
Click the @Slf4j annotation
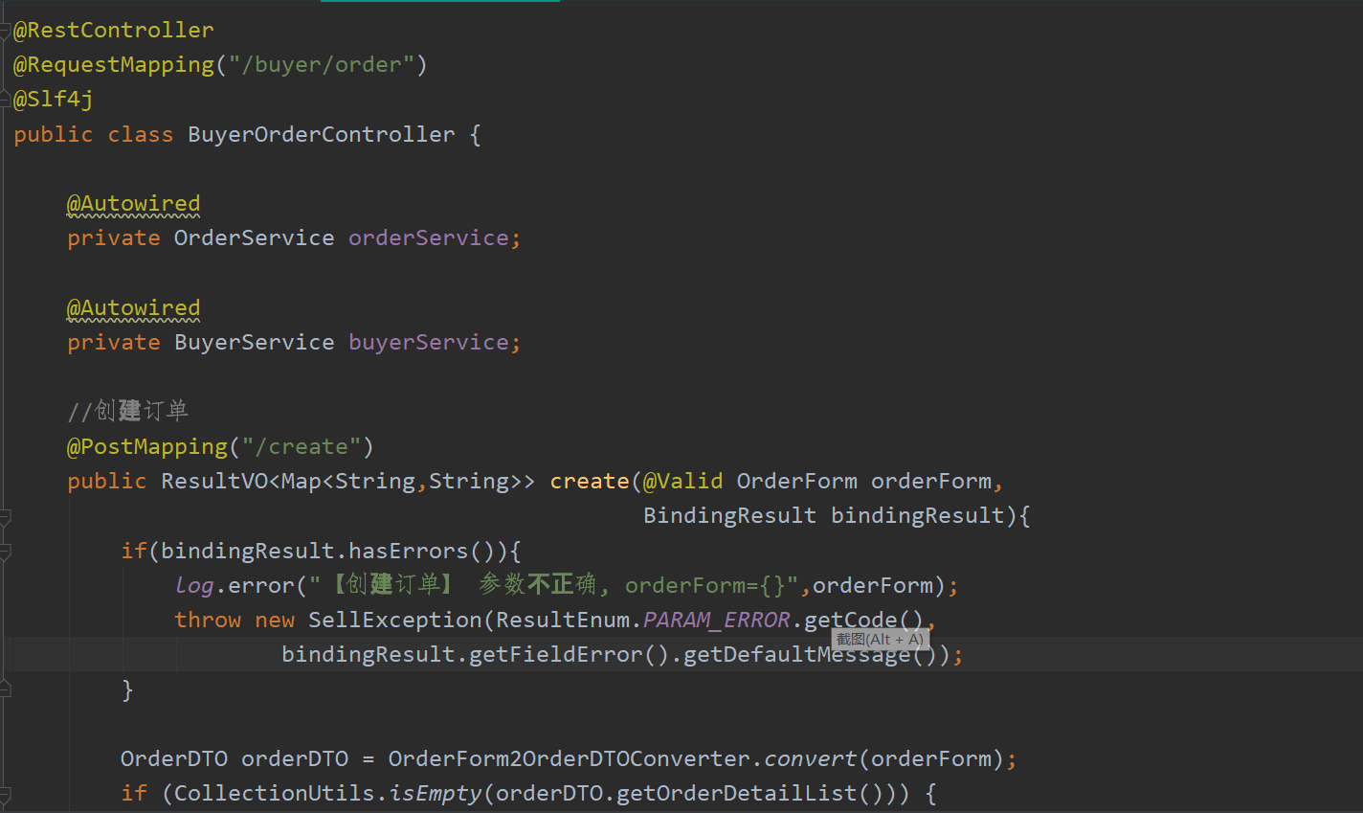pos(54,100)
